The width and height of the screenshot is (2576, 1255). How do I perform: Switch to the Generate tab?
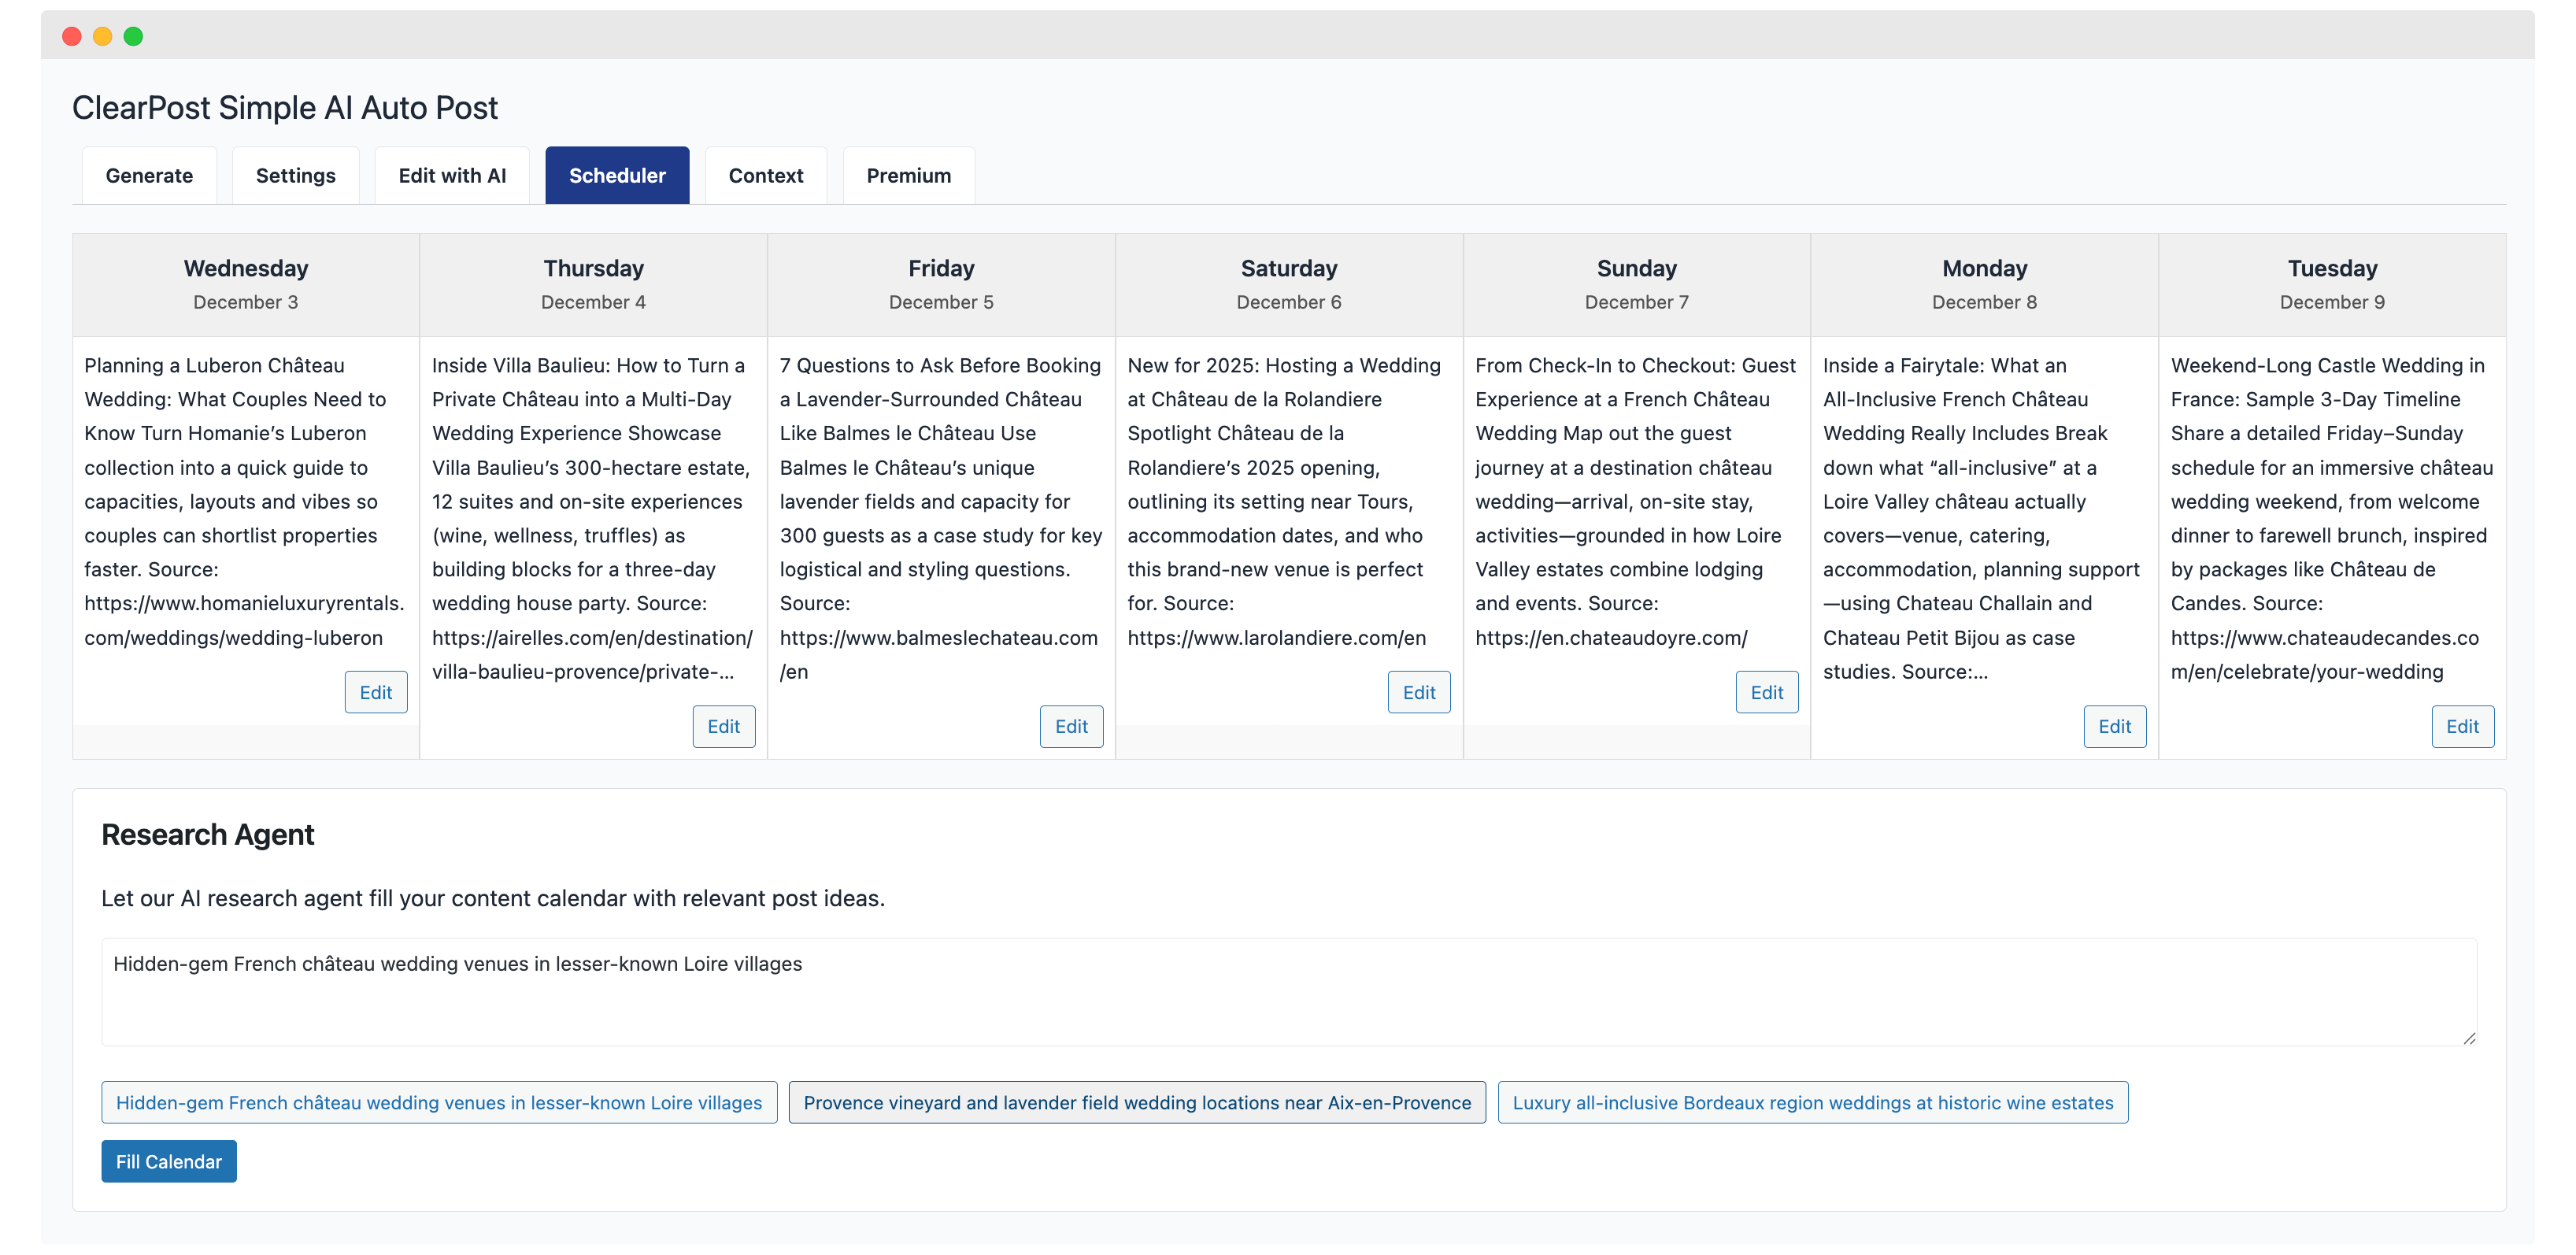(x=149, y=175)
